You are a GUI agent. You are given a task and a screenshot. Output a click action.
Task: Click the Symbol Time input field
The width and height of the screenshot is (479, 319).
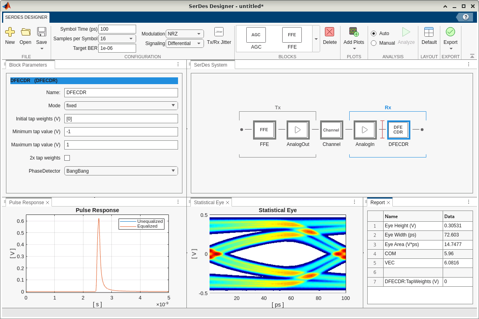(117, 29)
